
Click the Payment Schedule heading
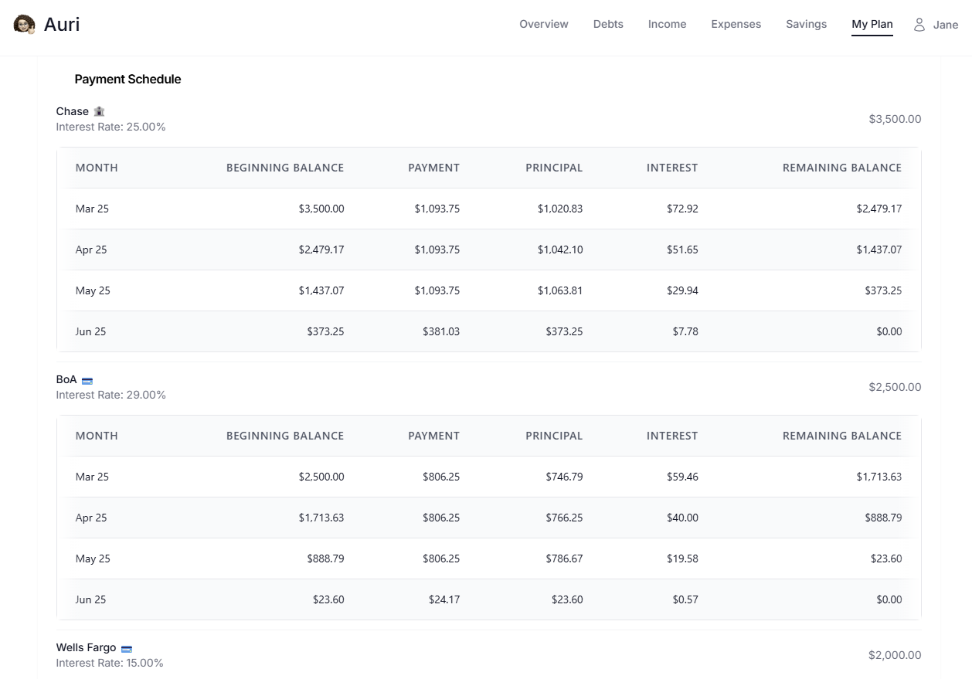(x=127, y=79)
